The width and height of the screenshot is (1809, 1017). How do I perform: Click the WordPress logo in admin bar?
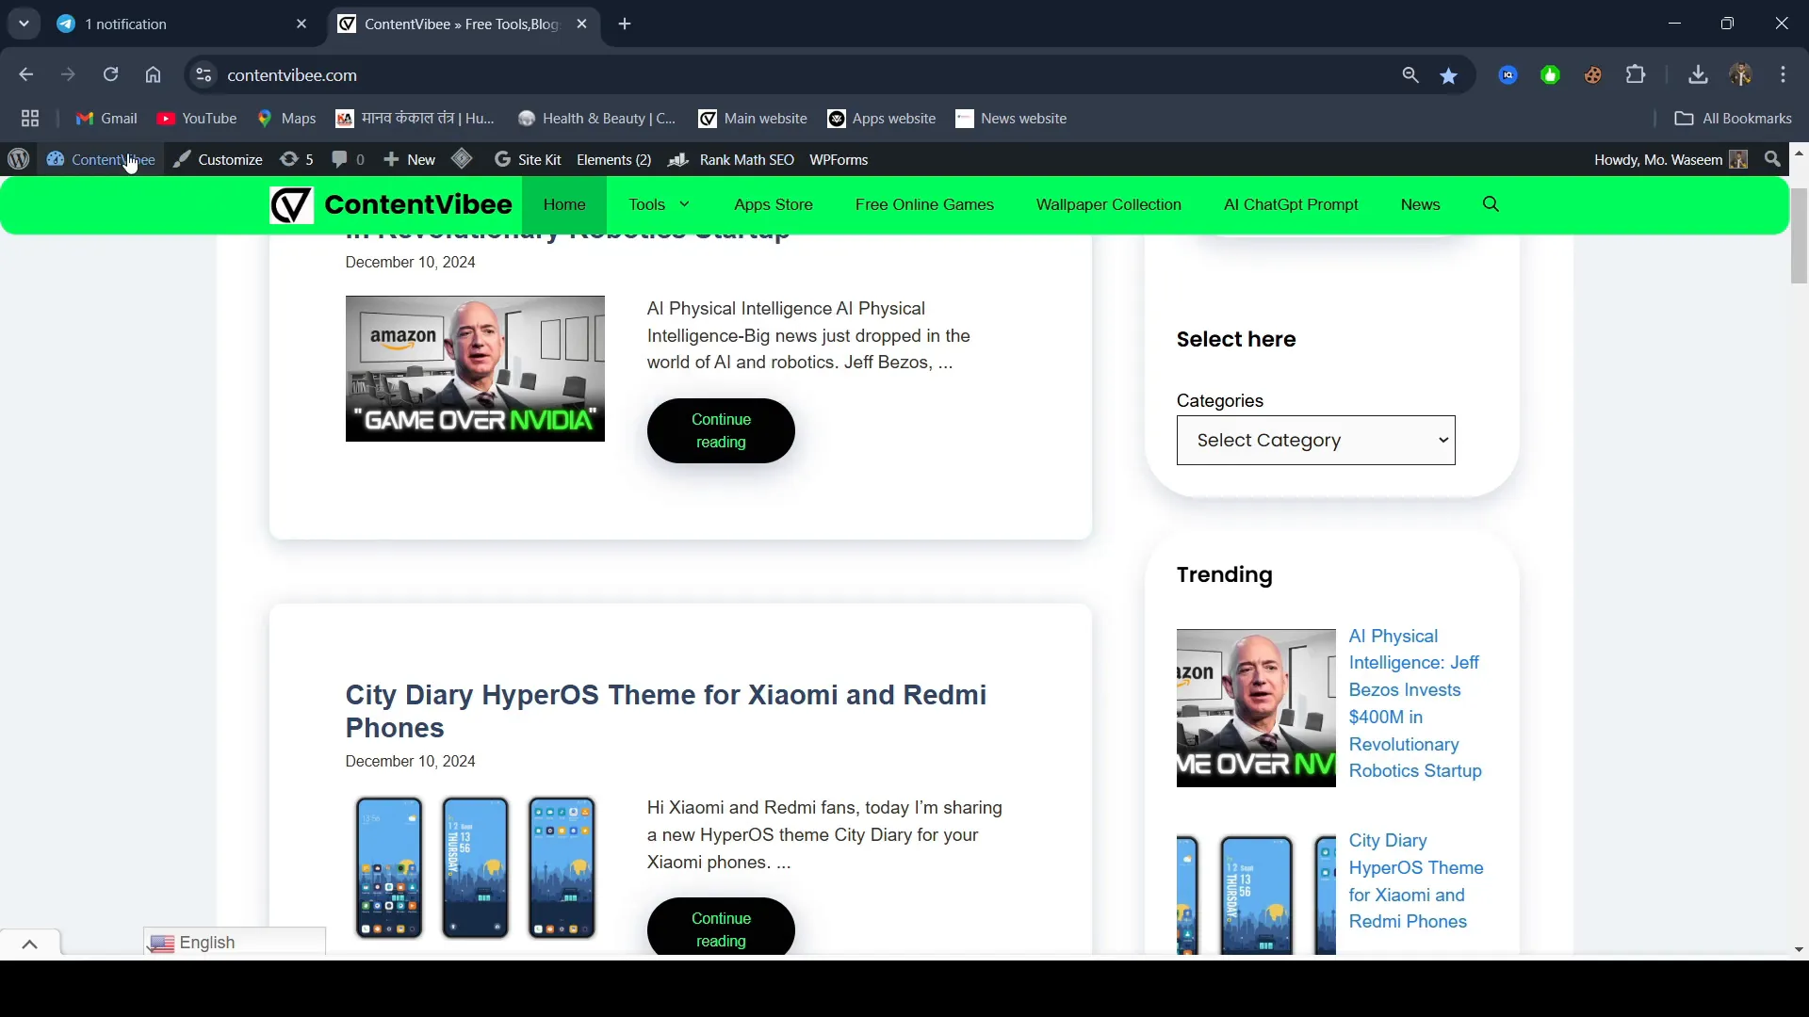(19, 160)
